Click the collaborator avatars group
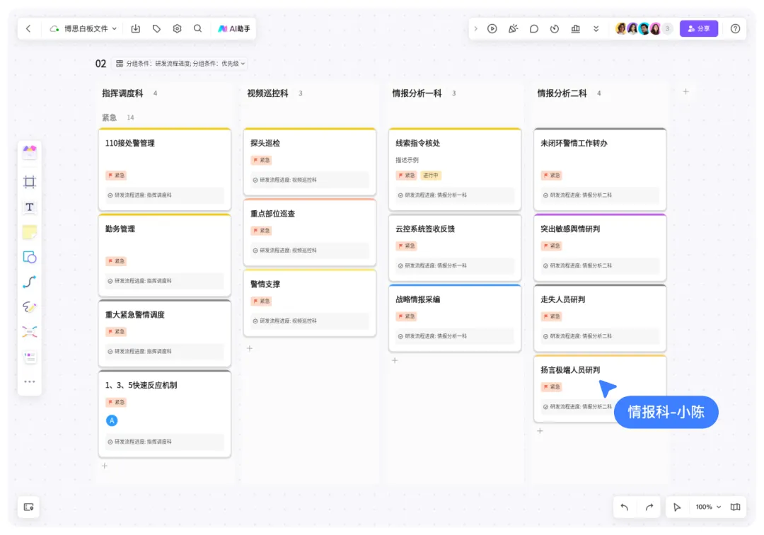Viewport: 764px width, 535px height. pyautogui.click(x=643, y=29)
